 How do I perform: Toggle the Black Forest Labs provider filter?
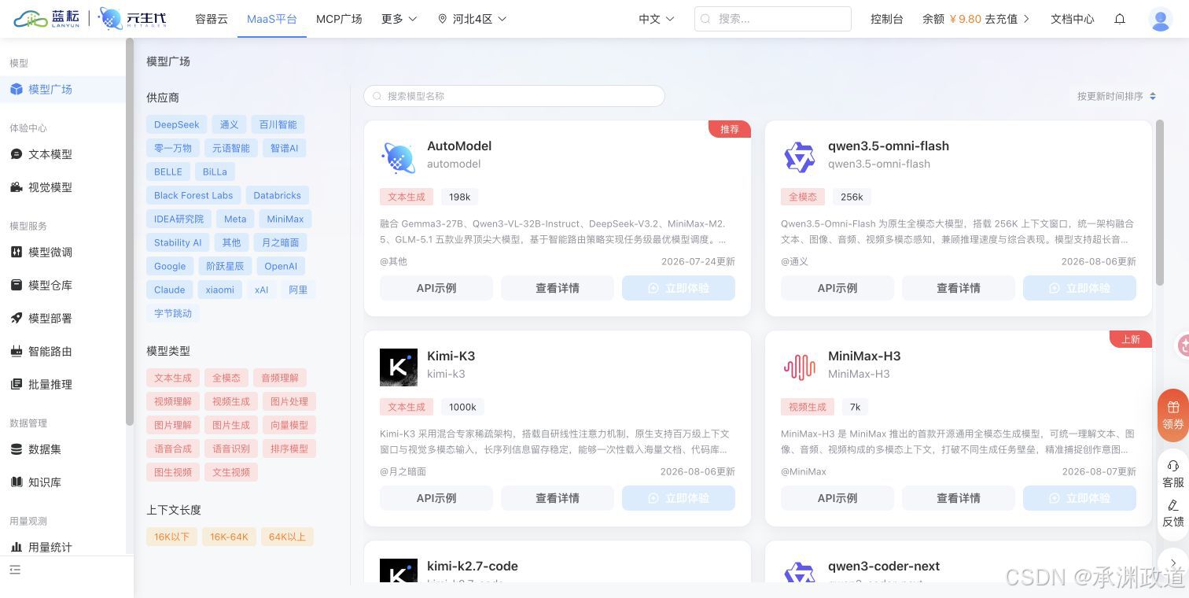tap(193, 195)
